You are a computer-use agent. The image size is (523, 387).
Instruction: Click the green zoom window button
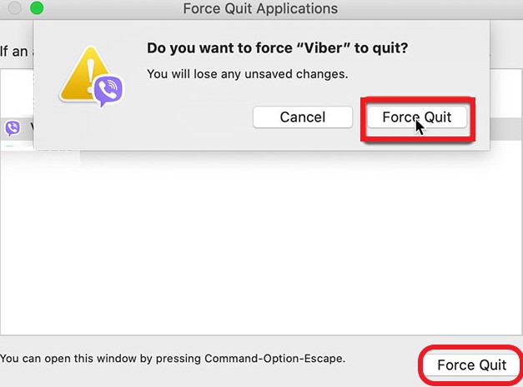[37, 9]
